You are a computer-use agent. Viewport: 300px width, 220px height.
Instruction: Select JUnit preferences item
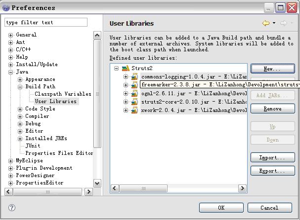tap(33, 146)
